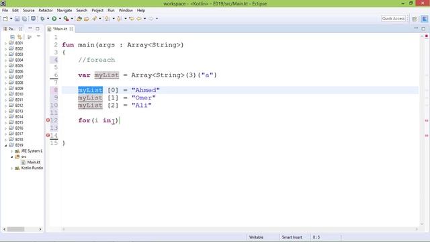Click the Search flashlight toolbar icon
The width and height of the screenshot is (430, 242).
point(95,19)
